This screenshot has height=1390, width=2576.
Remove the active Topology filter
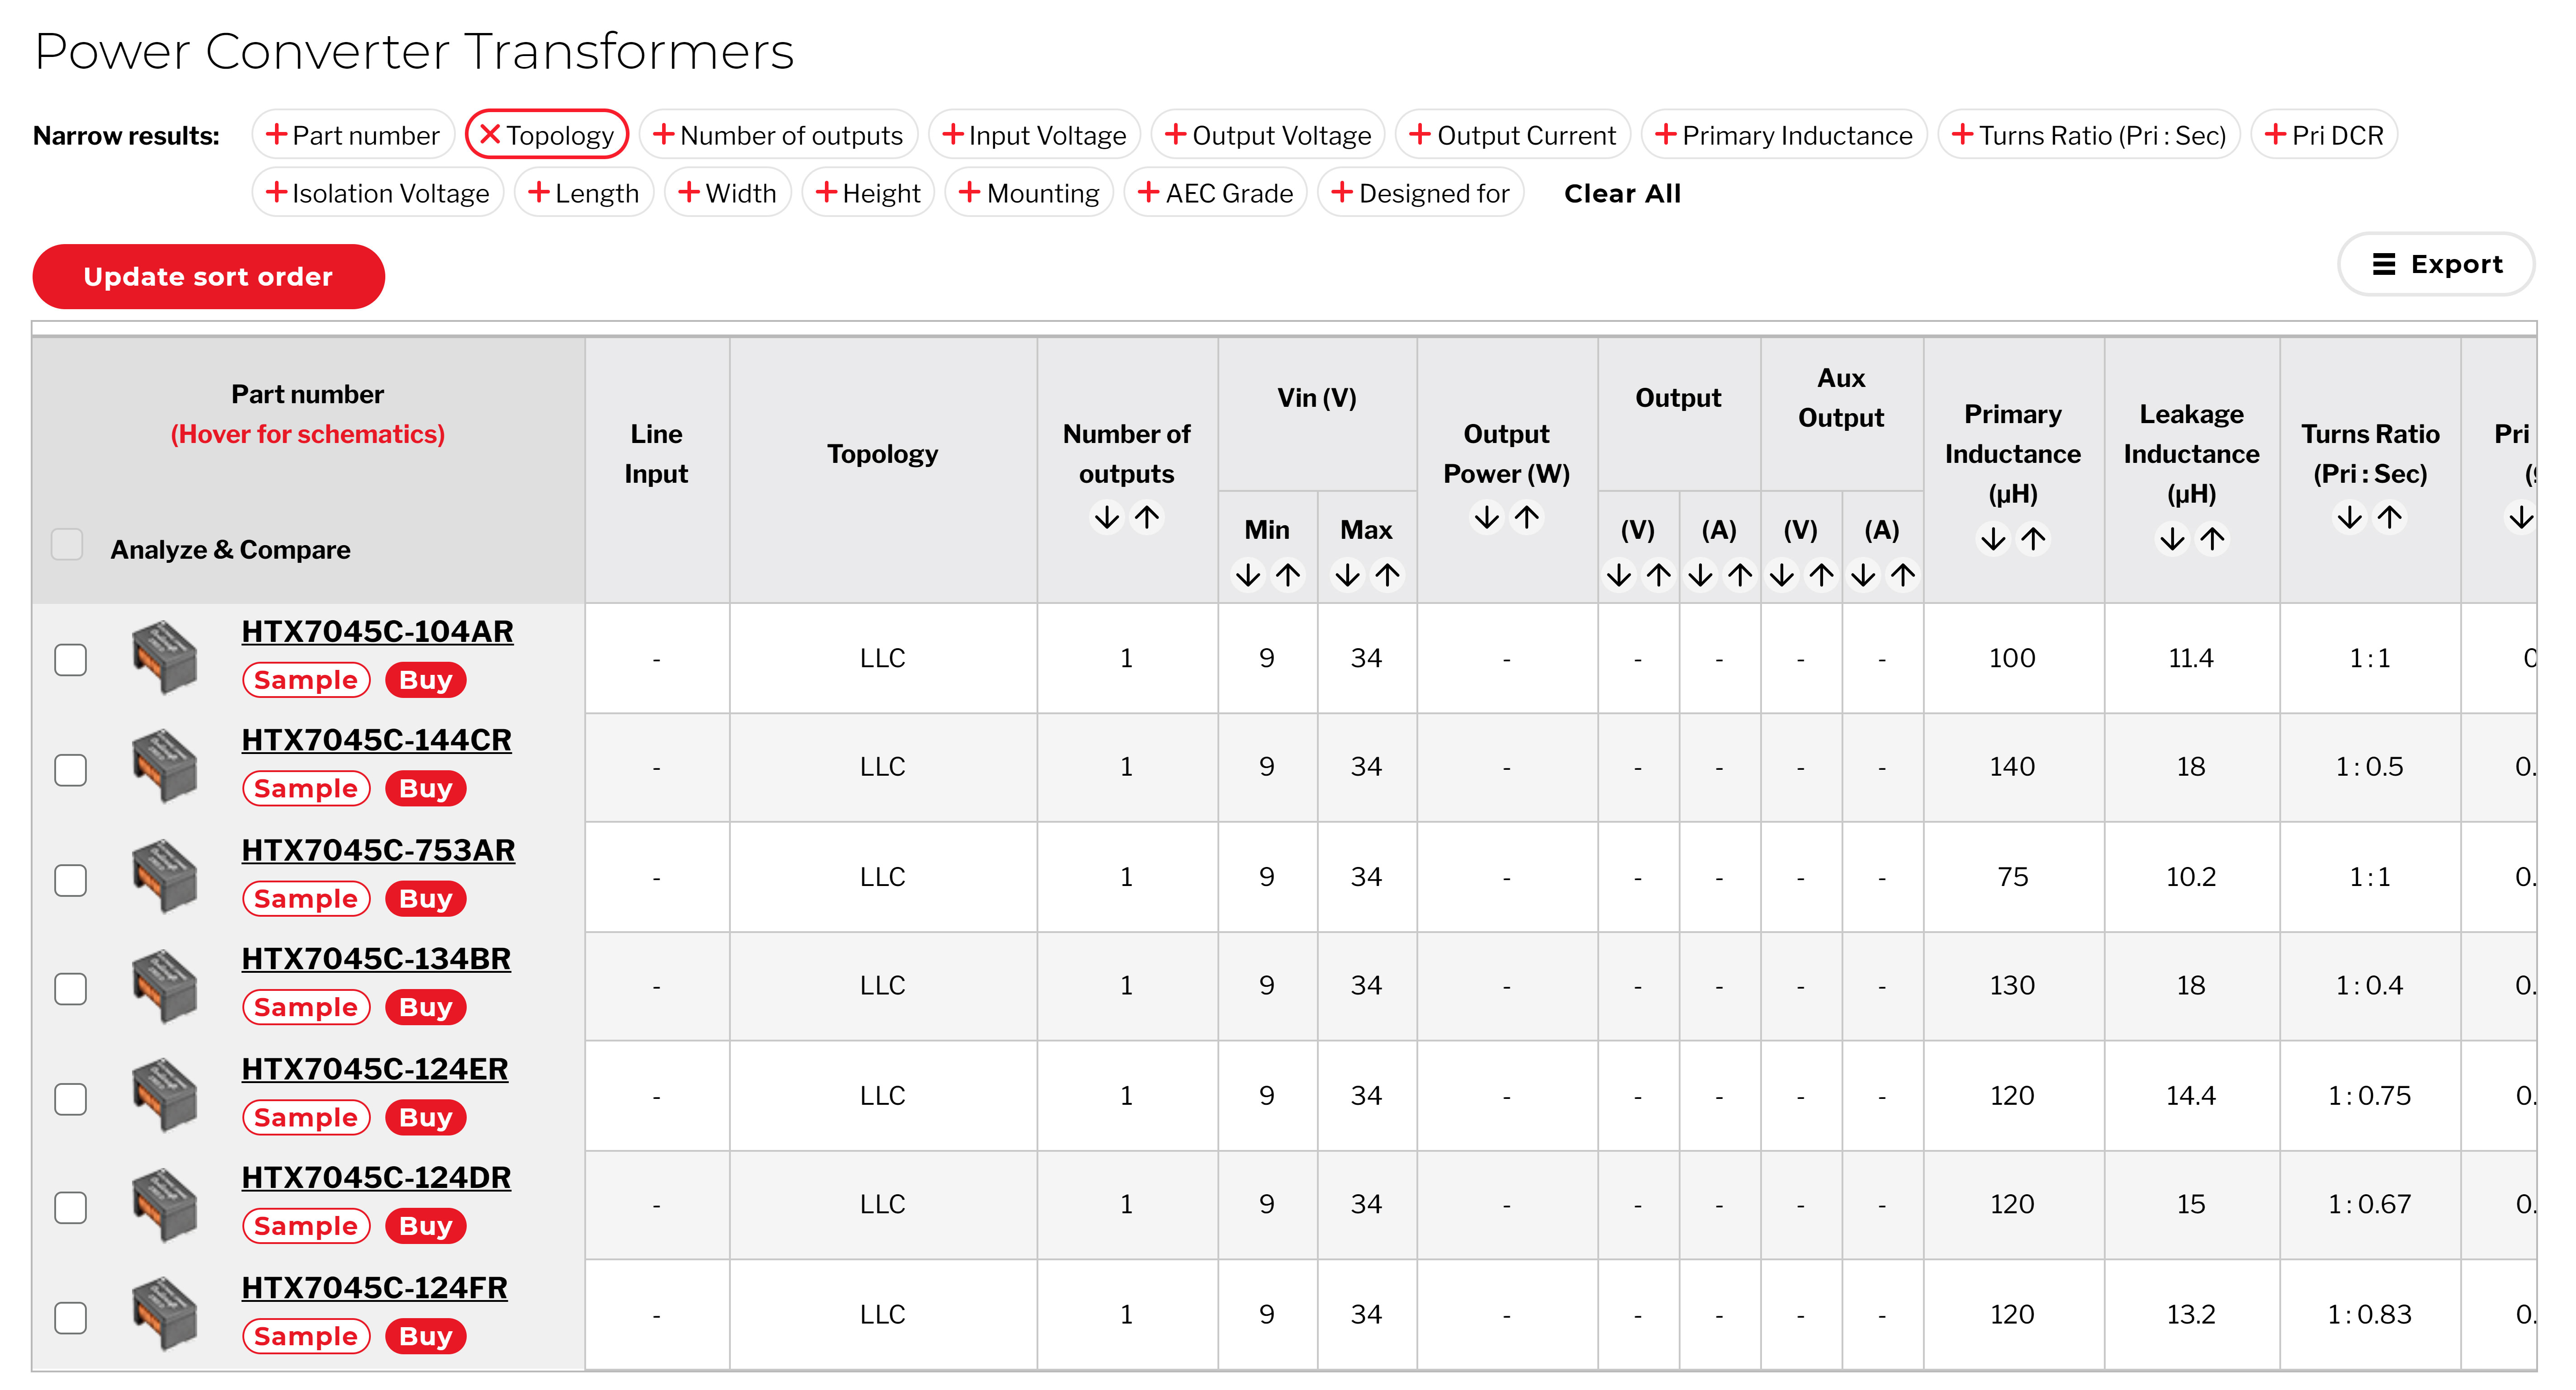(x=547, y=135)
